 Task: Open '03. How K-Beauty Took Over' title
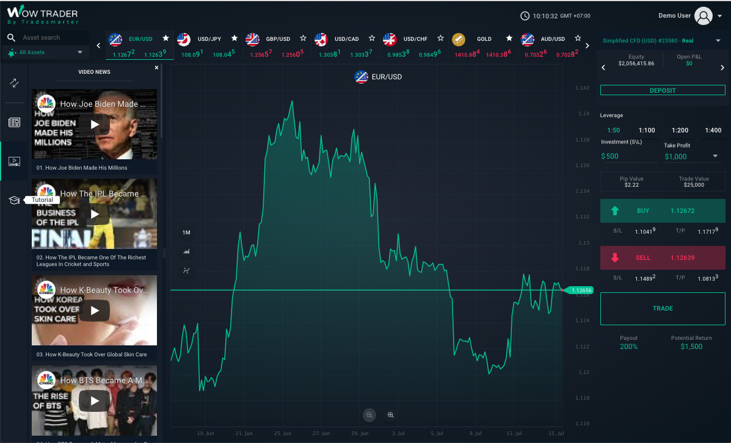click(x=92, y=355)
